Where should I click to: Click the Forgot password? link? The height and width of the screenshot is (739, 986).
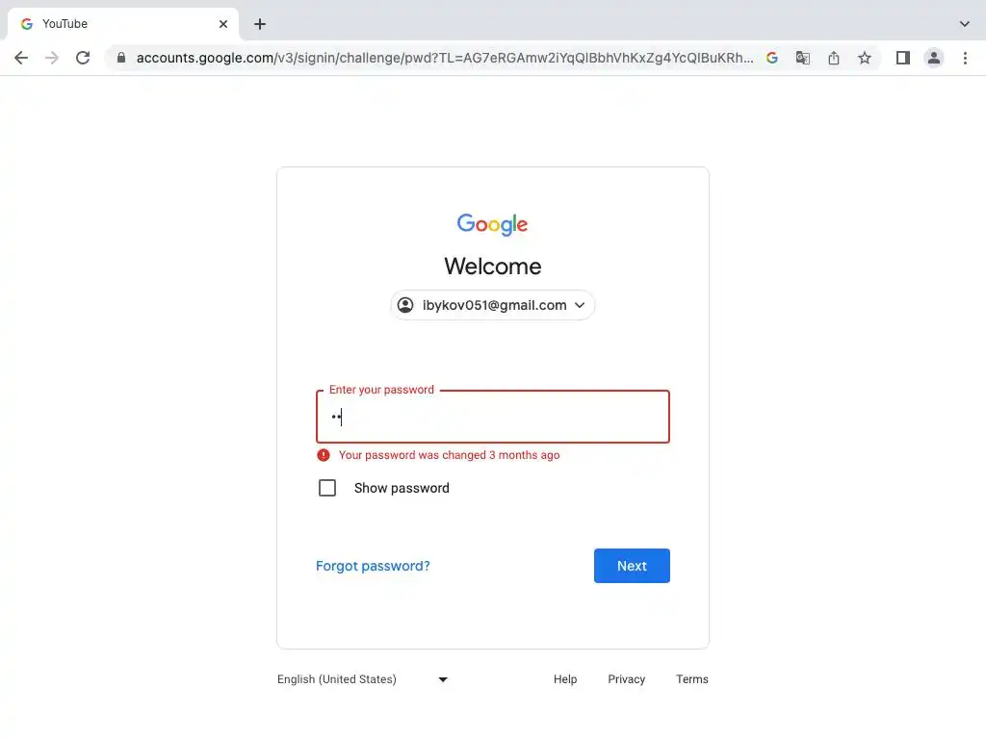pos(373,566)
